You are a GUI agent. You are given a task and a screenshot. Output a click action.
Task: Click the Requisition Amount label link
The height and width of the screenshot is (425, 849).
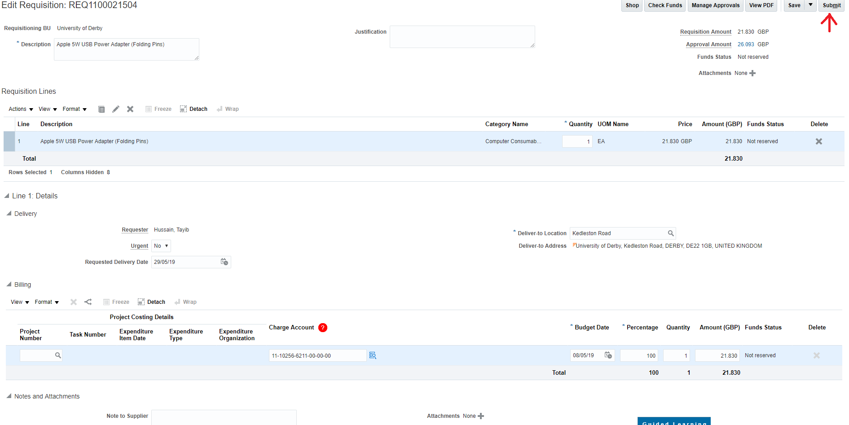click(x=706, y=32)
